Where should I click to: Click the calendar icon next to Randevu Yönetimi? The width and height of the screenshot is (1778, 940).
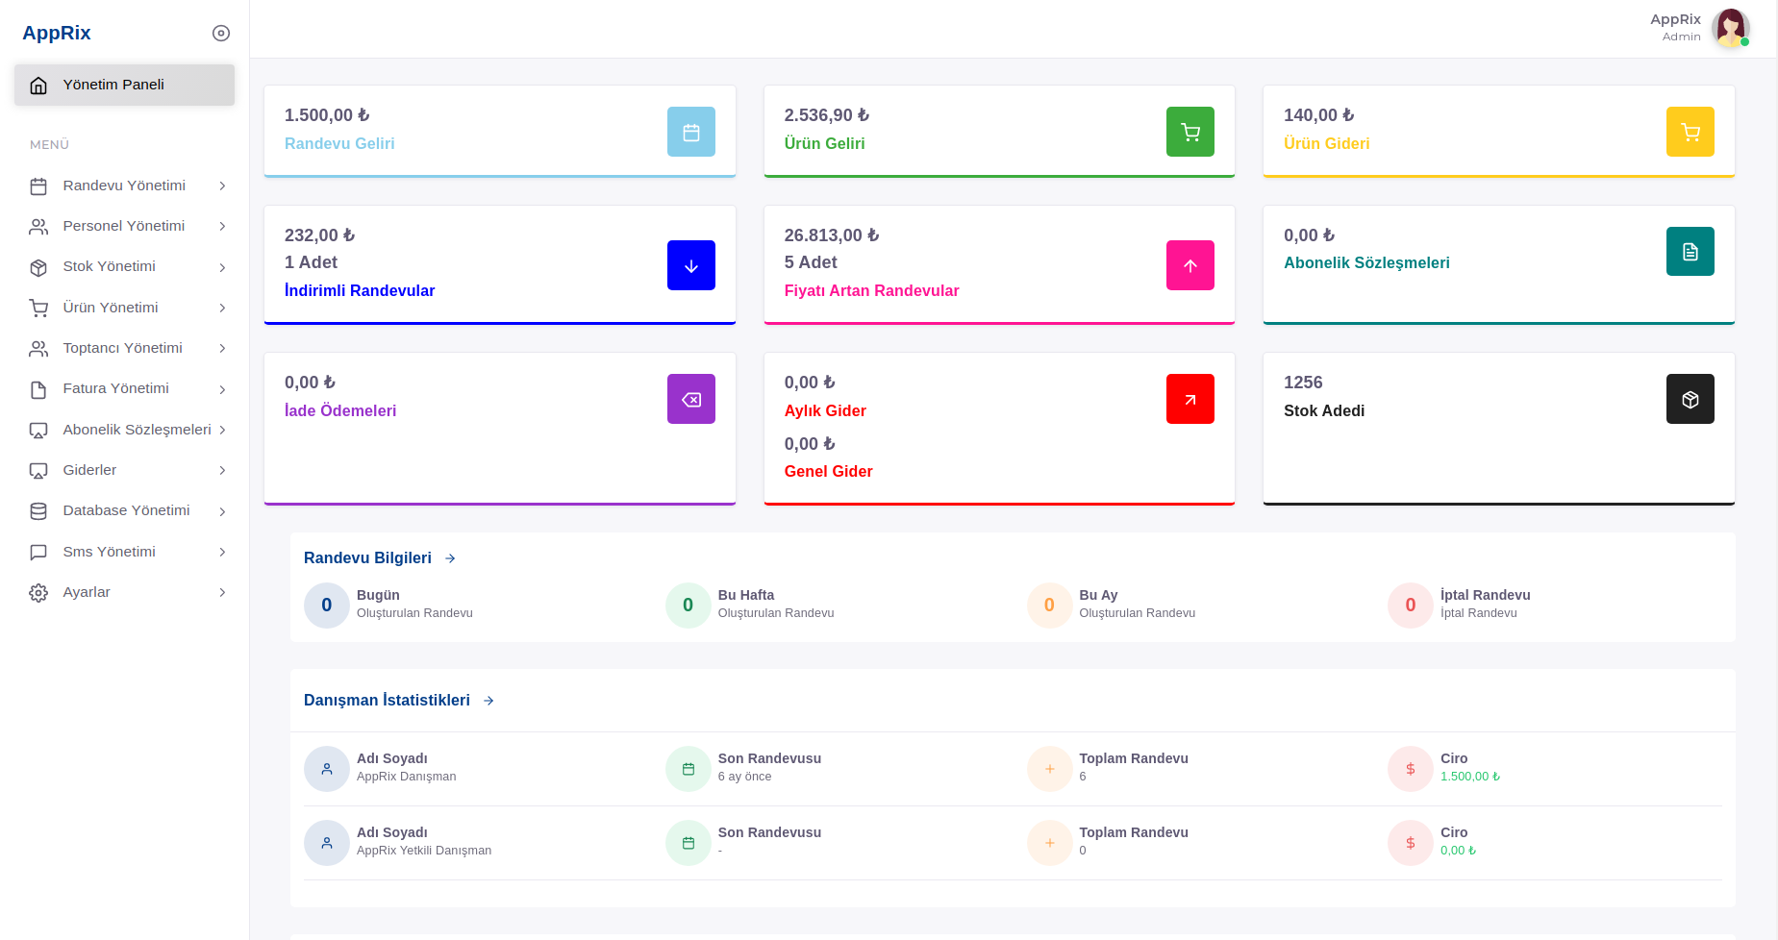38,186
